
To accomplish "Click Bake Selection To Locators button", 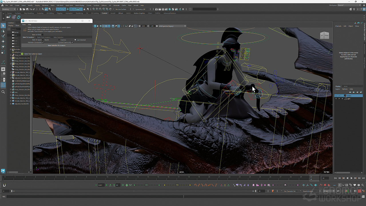I will pyautogui.click(x=57, y=45).
